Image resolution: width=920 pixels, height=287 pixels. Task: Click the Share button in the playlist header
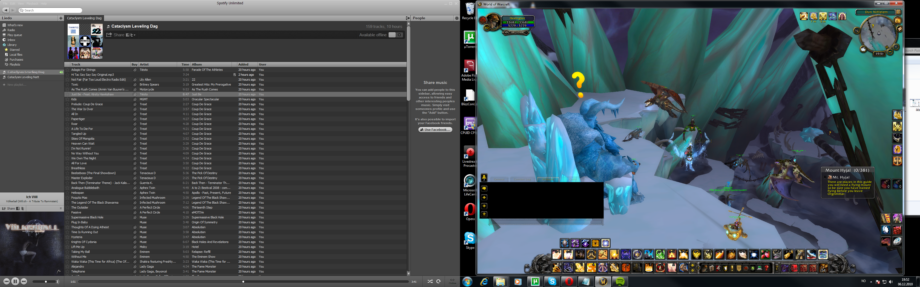(x=115, y=35)
